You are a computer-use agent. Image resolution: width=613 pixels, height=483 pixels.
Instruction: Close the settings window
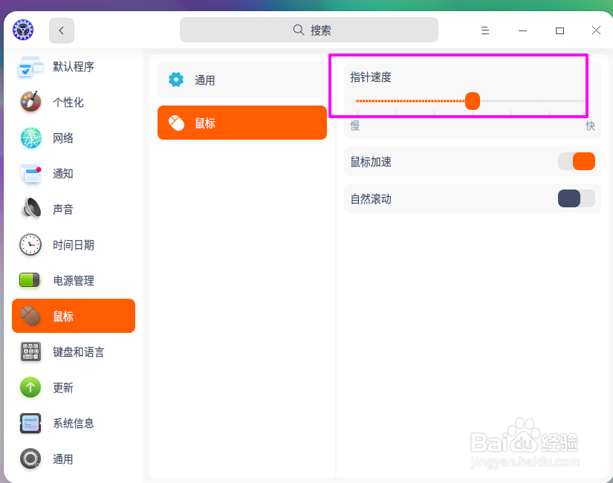(x=596, y=30)
